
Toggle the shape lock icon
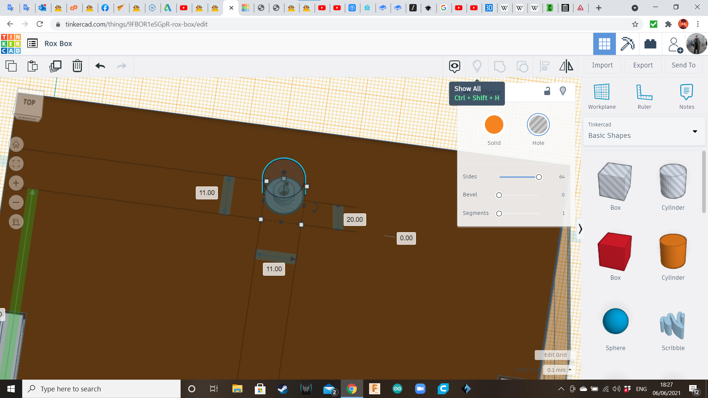(x=547, y=91)
